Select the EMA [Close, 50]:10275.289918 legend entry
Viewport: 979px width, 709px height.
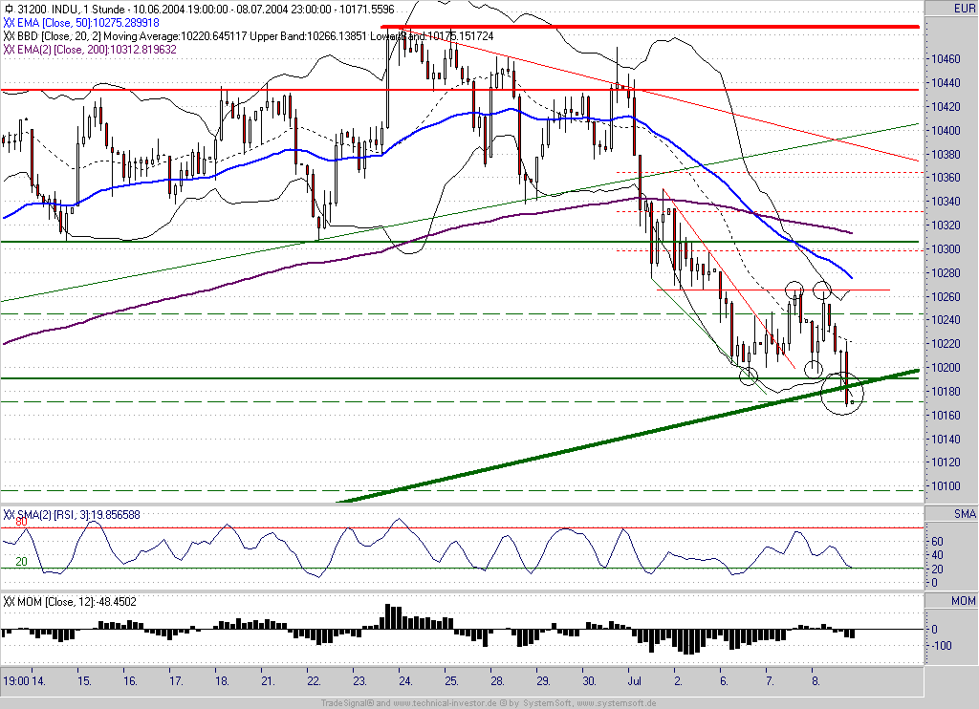coord(88,23)
